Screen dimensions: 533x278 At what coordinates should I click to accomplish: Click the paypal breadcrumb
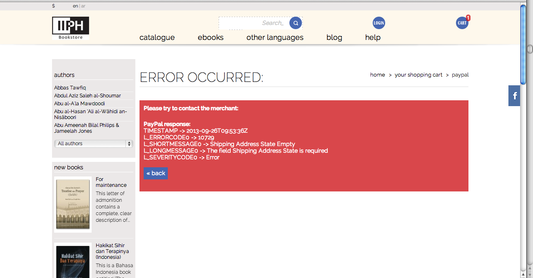pos(460,75)
